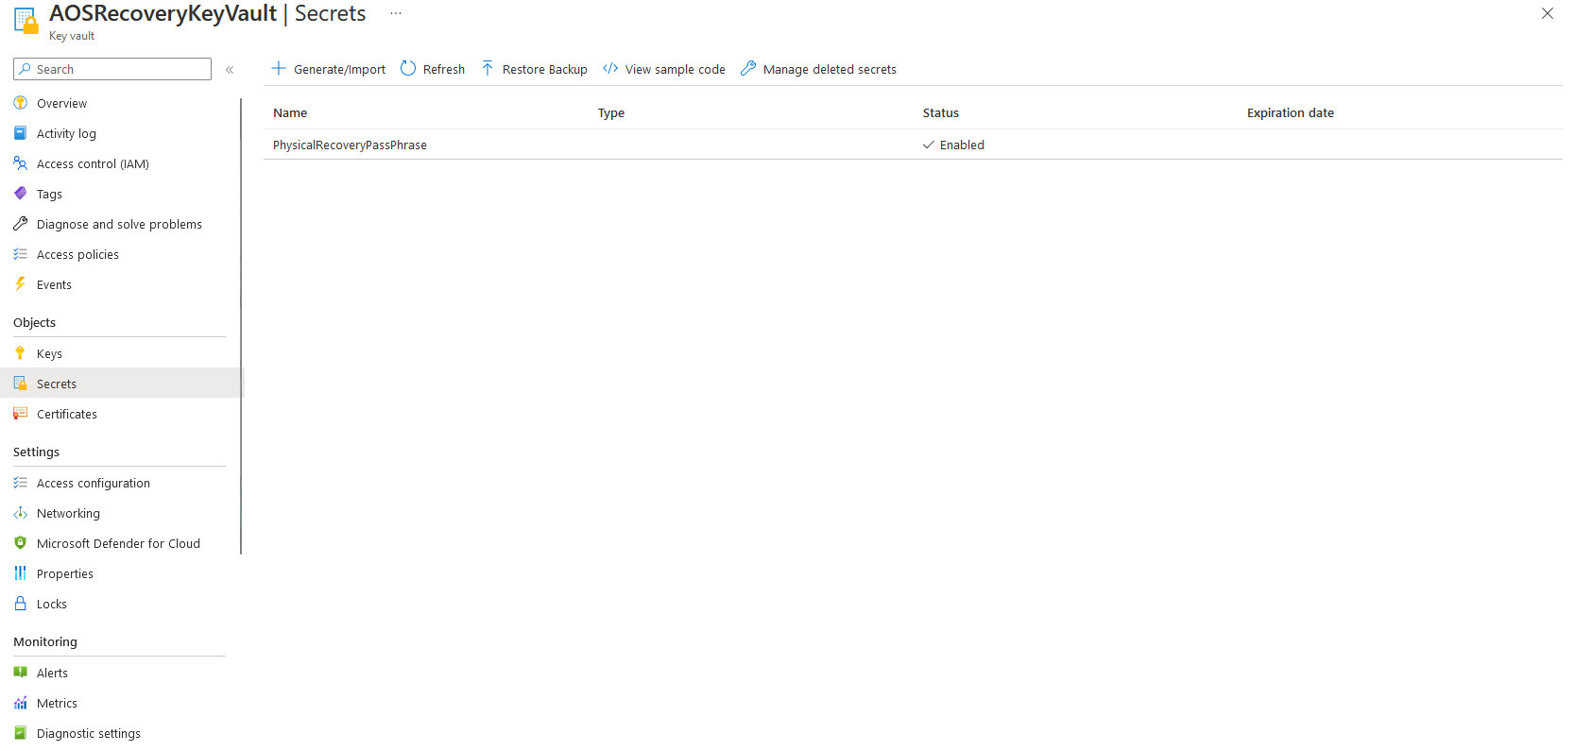Click the Events lightning bolt icon

click(20, 284)
